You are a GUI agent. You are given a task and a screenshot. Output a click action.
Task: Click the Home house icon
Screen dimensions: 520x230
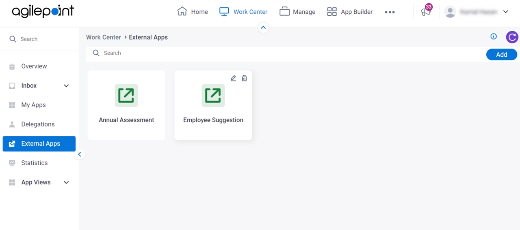(x=182, y=11)
